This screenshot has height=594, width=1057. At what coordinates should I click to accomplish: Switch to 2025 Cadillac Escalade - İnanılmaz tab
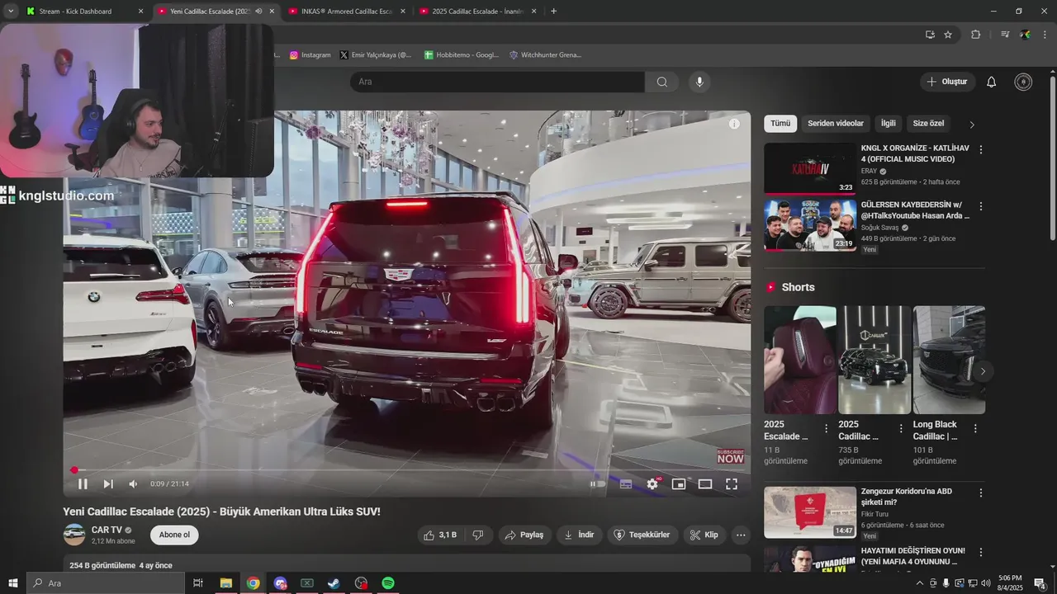click(479, 12)
